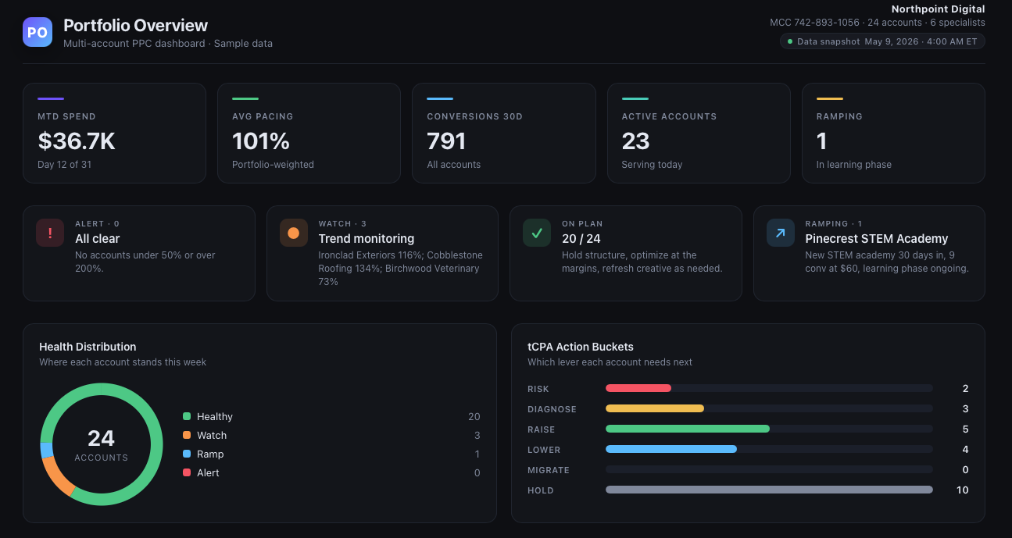Image resolution: width=1012 pixels, height=538 pixels.
Task: Click the Northpoint Digital account name
Action: pos(939,9)
